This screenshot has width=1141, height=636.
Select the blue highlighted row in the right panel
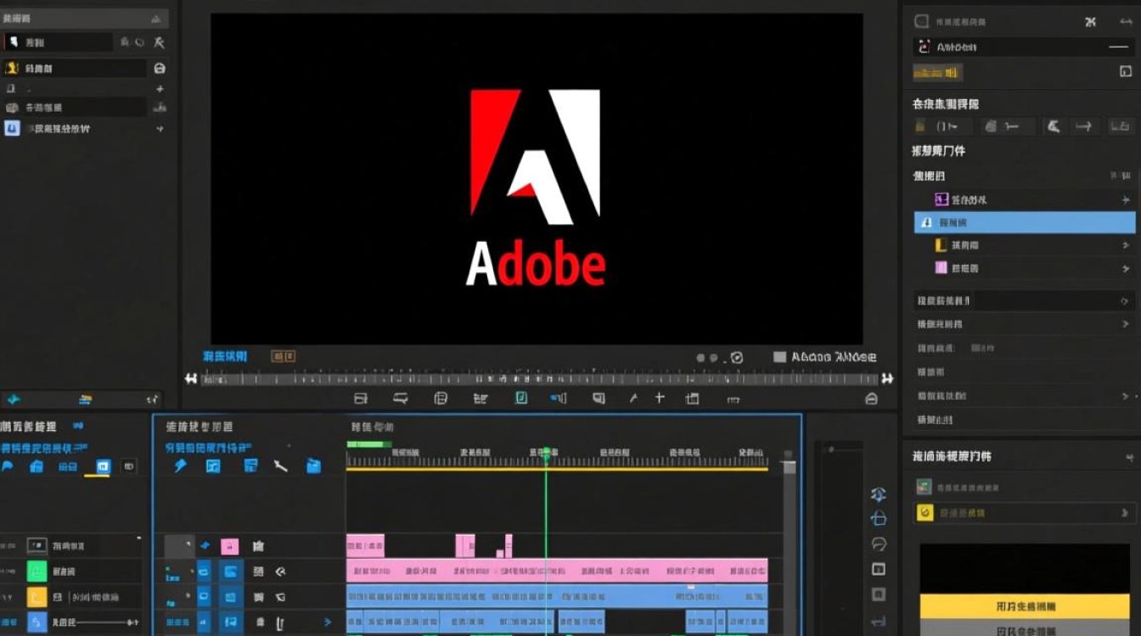[1024, 222]
